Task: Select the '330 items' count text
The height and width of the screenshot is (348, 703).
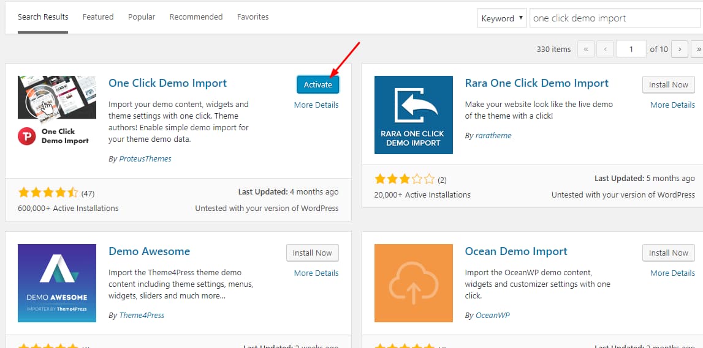Action: point(553,49)
